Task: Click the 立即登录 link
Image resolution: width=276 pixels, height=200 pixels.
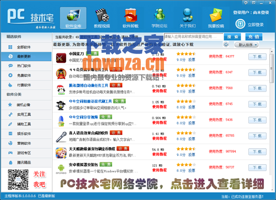Action: [256, 25]
